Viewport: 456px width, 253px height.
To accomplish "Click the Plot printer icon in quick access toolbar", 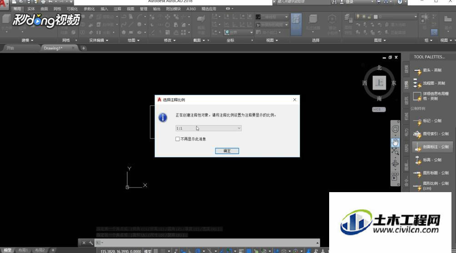I will [x=43, y=2].
